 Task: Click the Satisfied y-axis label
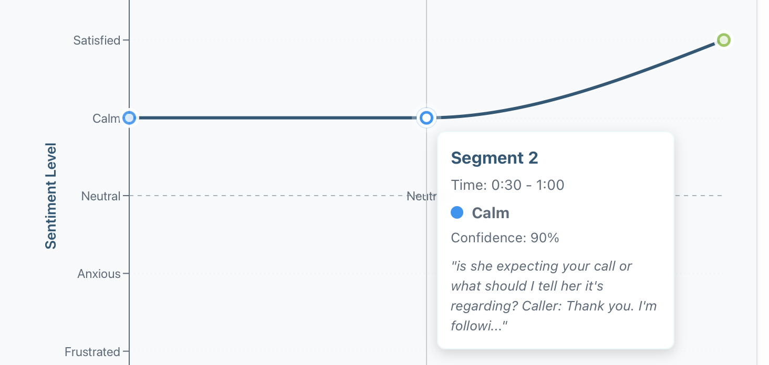[97, 40]
